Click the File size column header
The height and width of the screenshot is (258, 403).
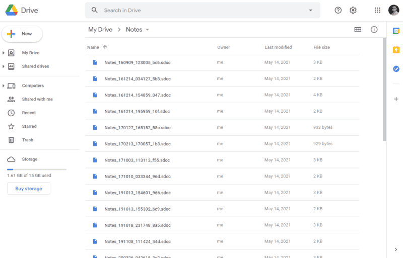point(321,47)
